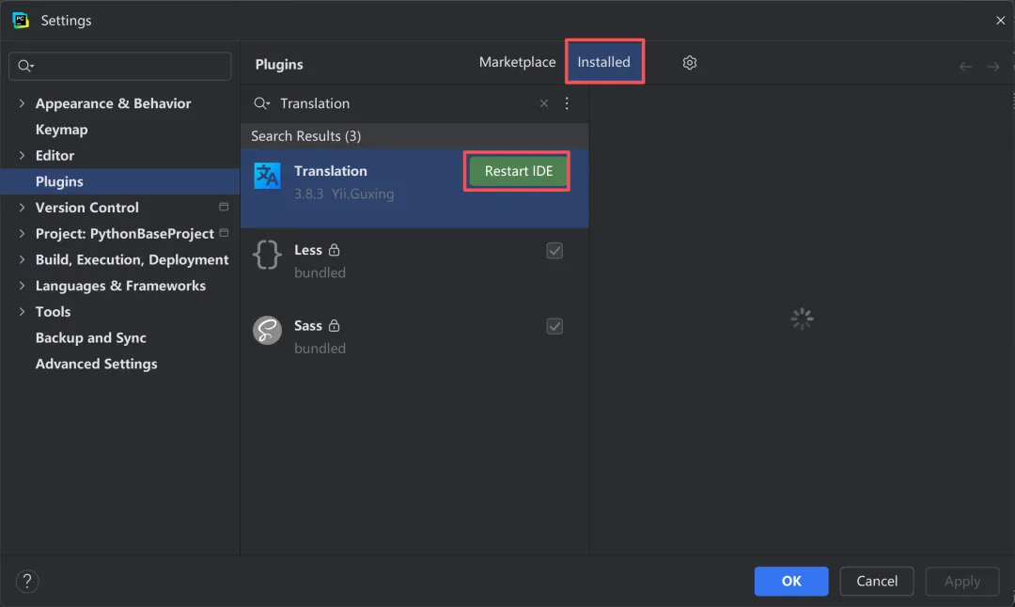Image resolution: width=1015 pixels, height=607 pixels.
Task: Open help with the question mark
Action: pyautogui.click(x=27, y=581)
